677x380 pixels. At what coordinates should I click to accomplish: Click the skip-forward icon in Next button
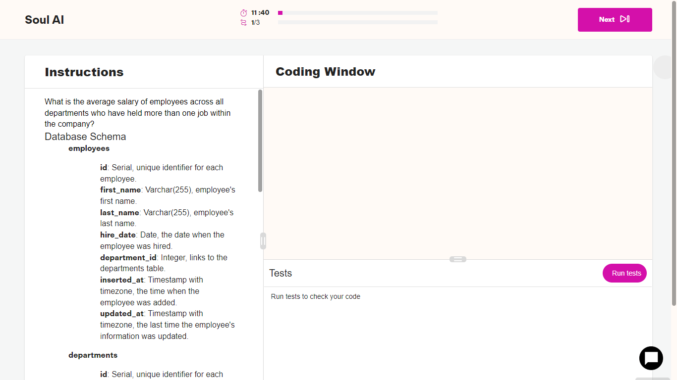625,19
